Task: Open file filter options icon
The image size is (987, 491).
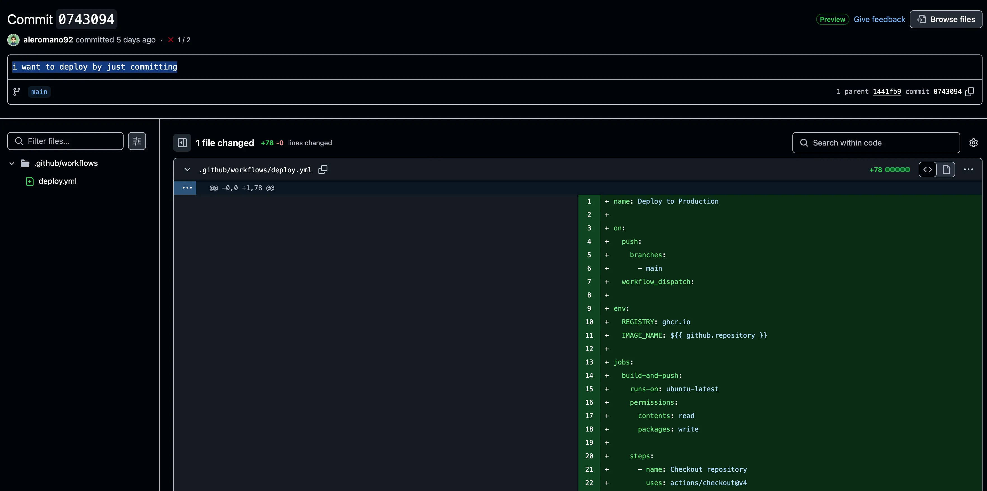Action: pos(137,141)
